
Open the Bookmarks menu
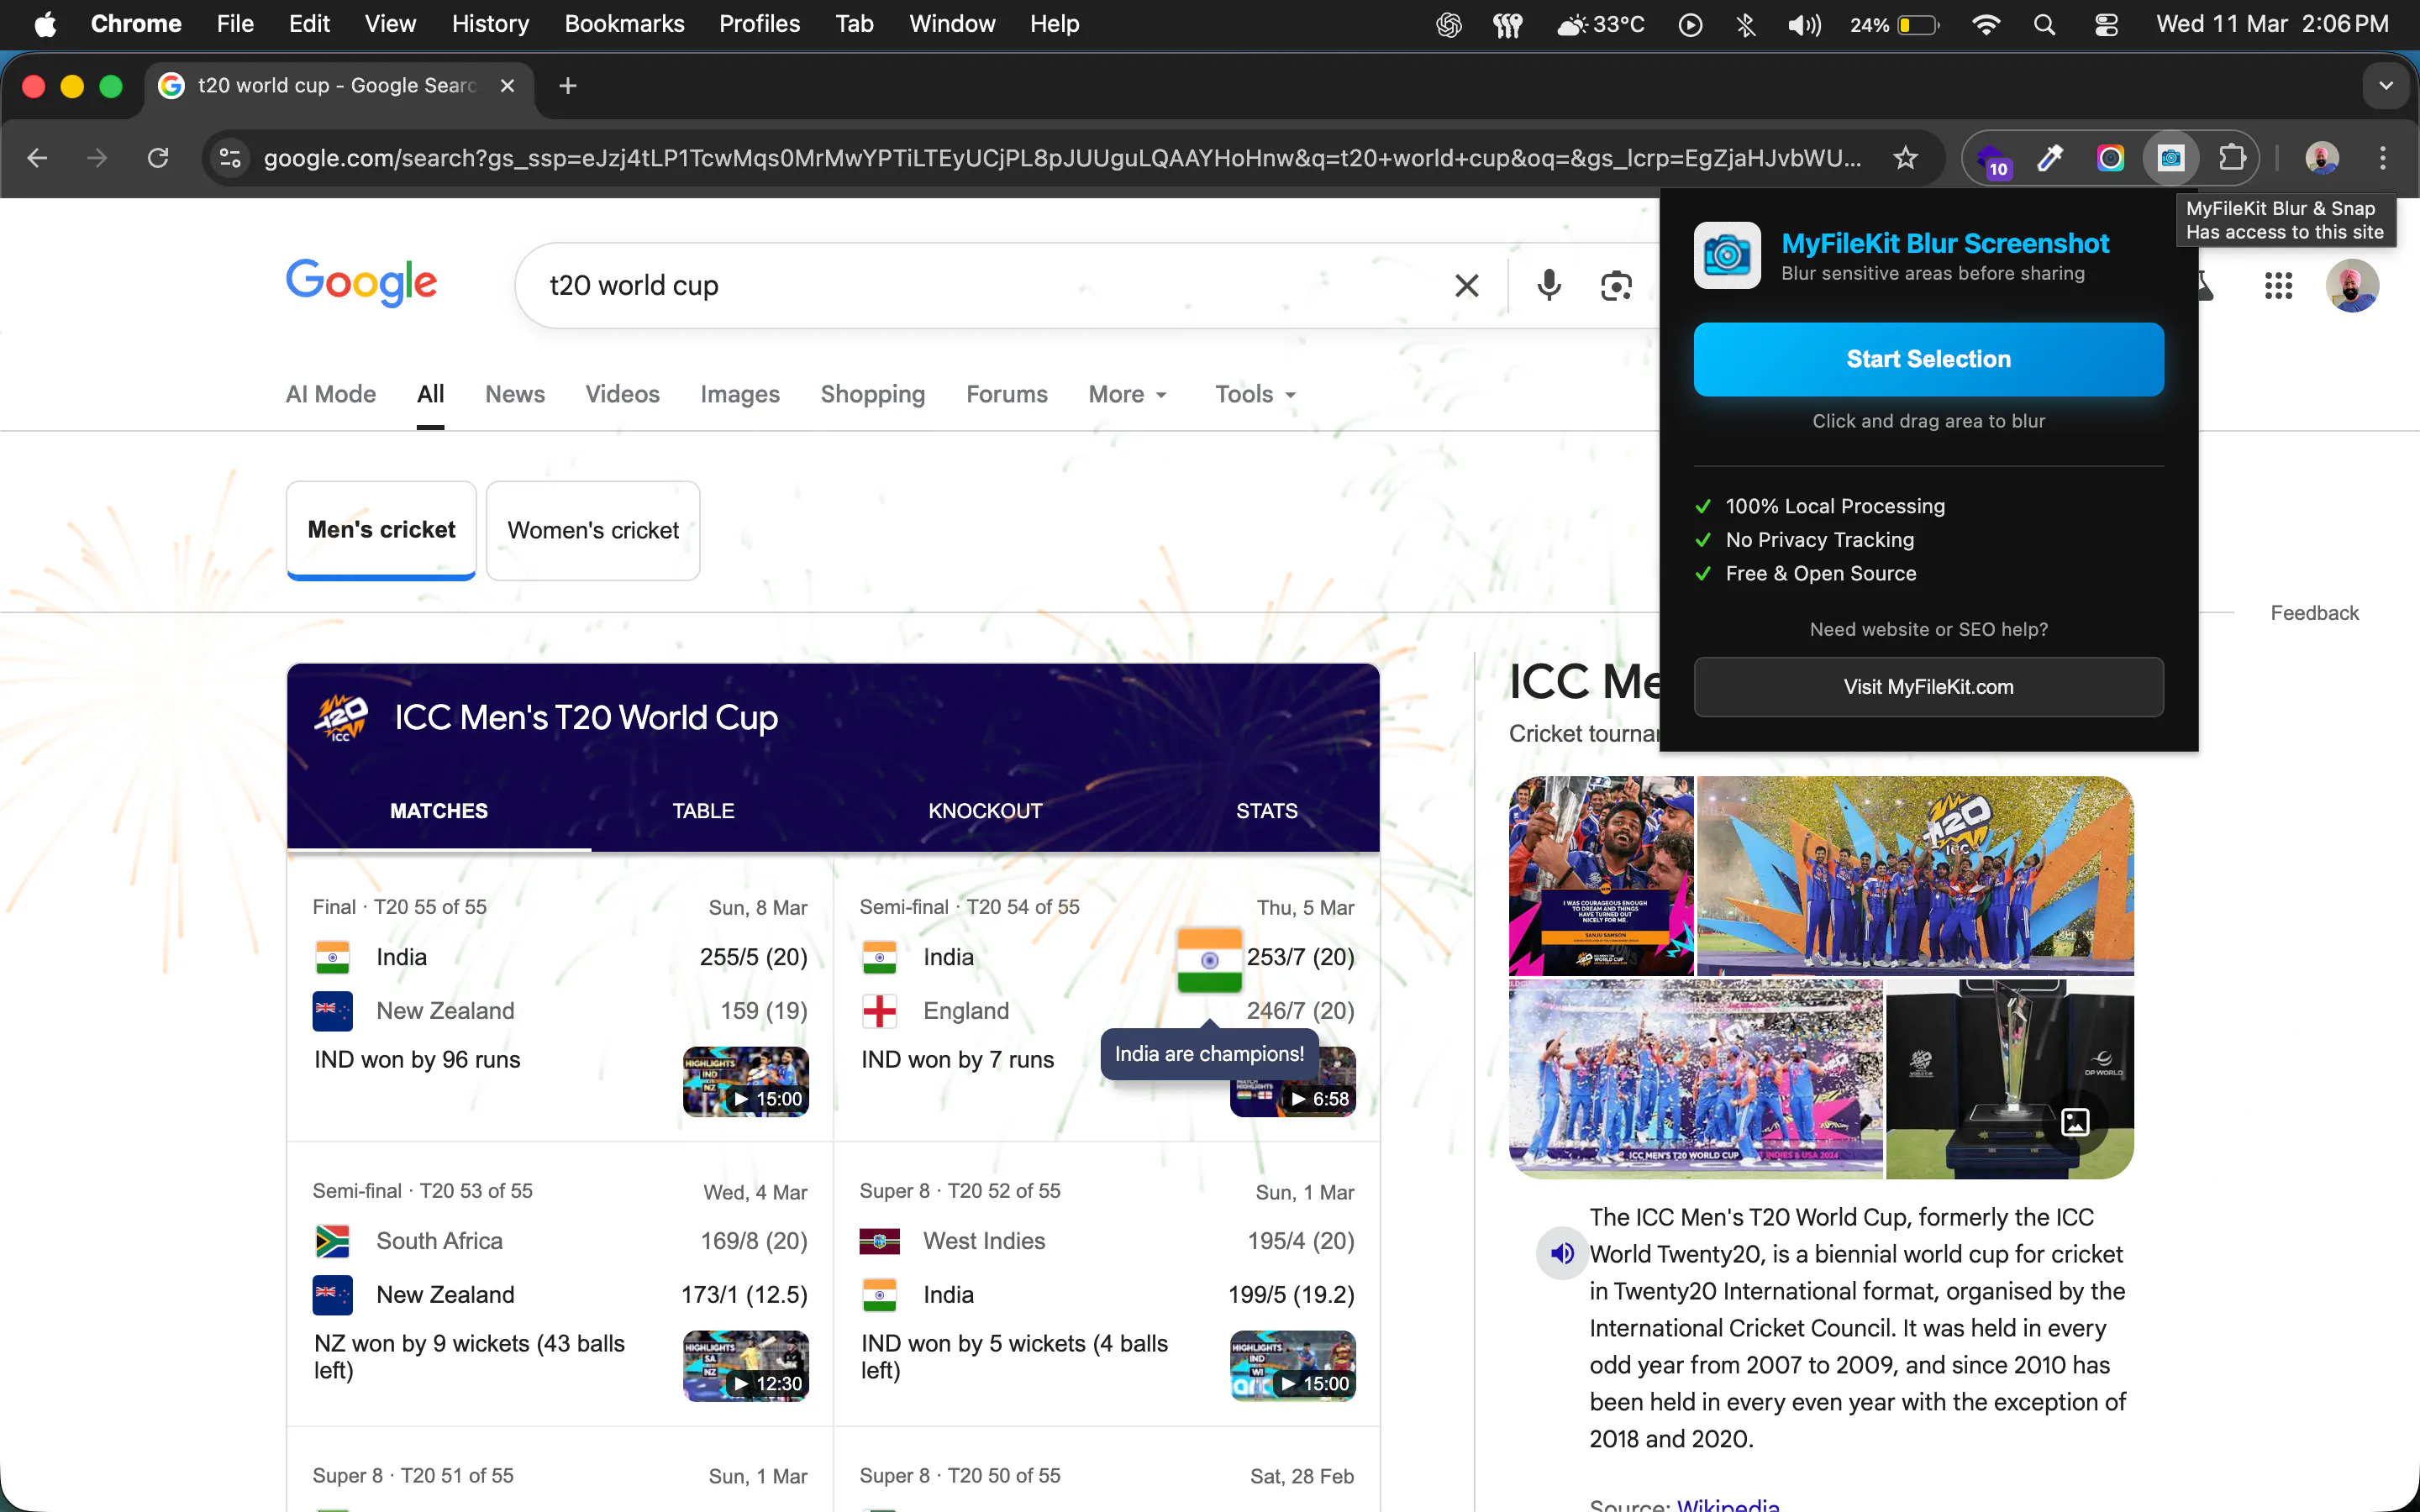point(624,24)
